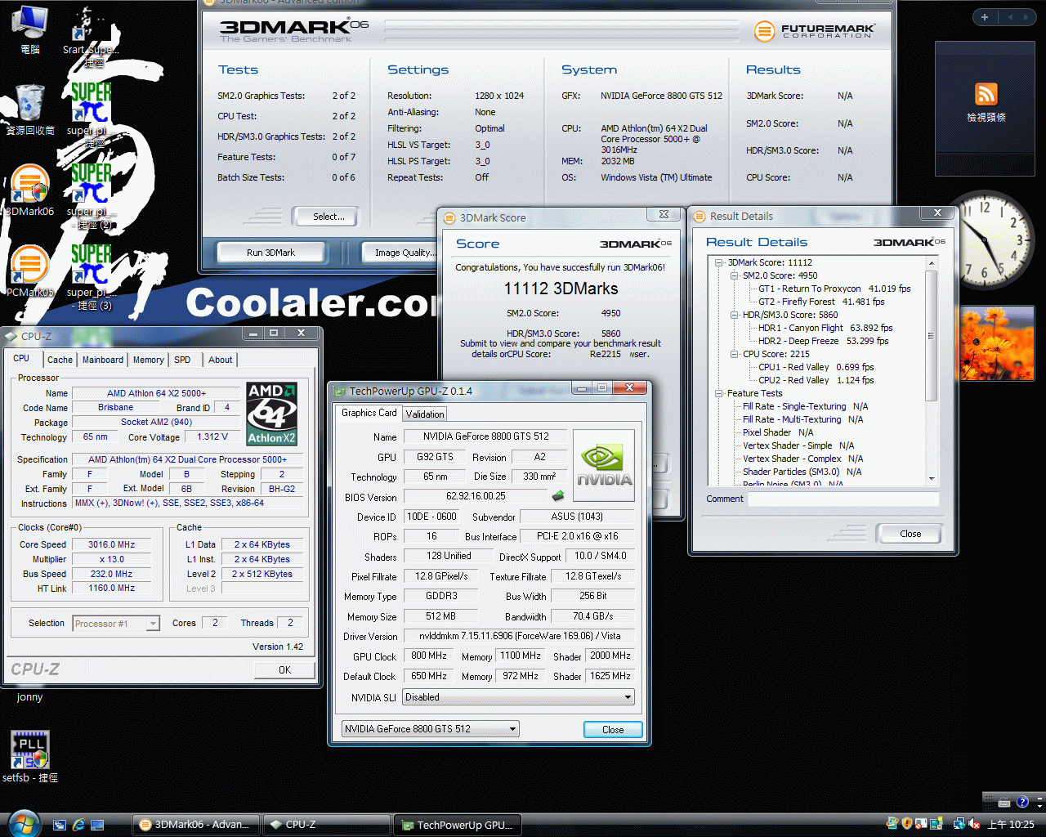The image size is (1046, 837).
Task: Switch to the Cache tab in CPU-Z
Action: [60, 360]
